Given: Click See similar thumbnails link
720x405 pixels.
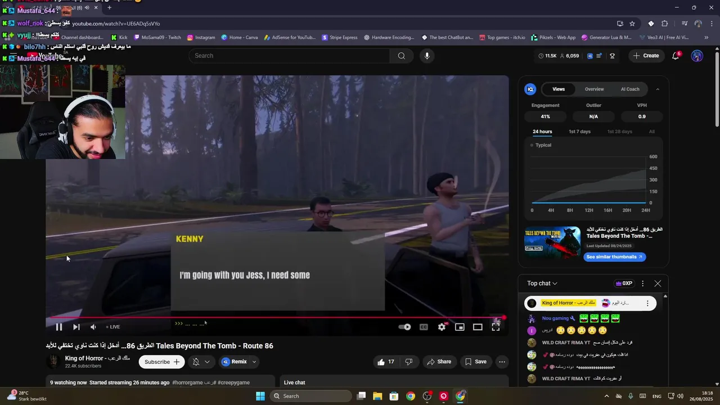Looking at the screenshot, I should [x=614, y=257].
